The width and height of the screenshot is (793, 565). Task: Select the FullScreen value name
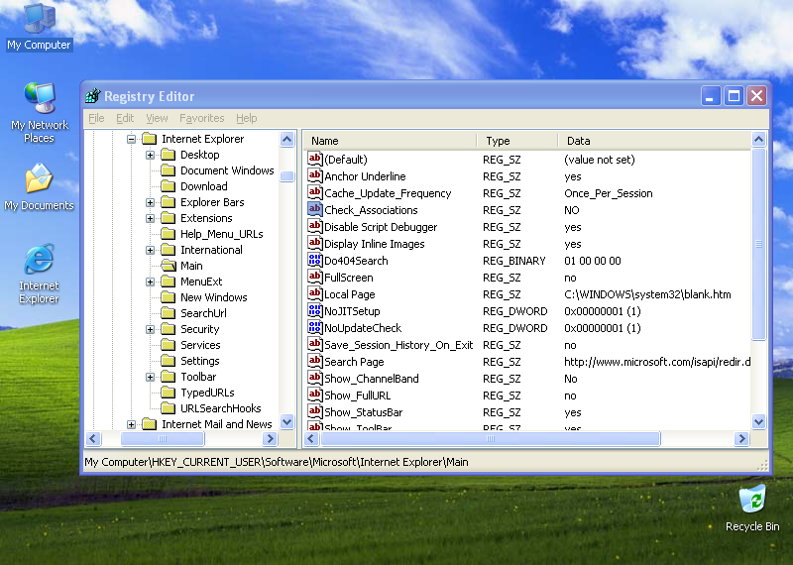tap(349, 278)
